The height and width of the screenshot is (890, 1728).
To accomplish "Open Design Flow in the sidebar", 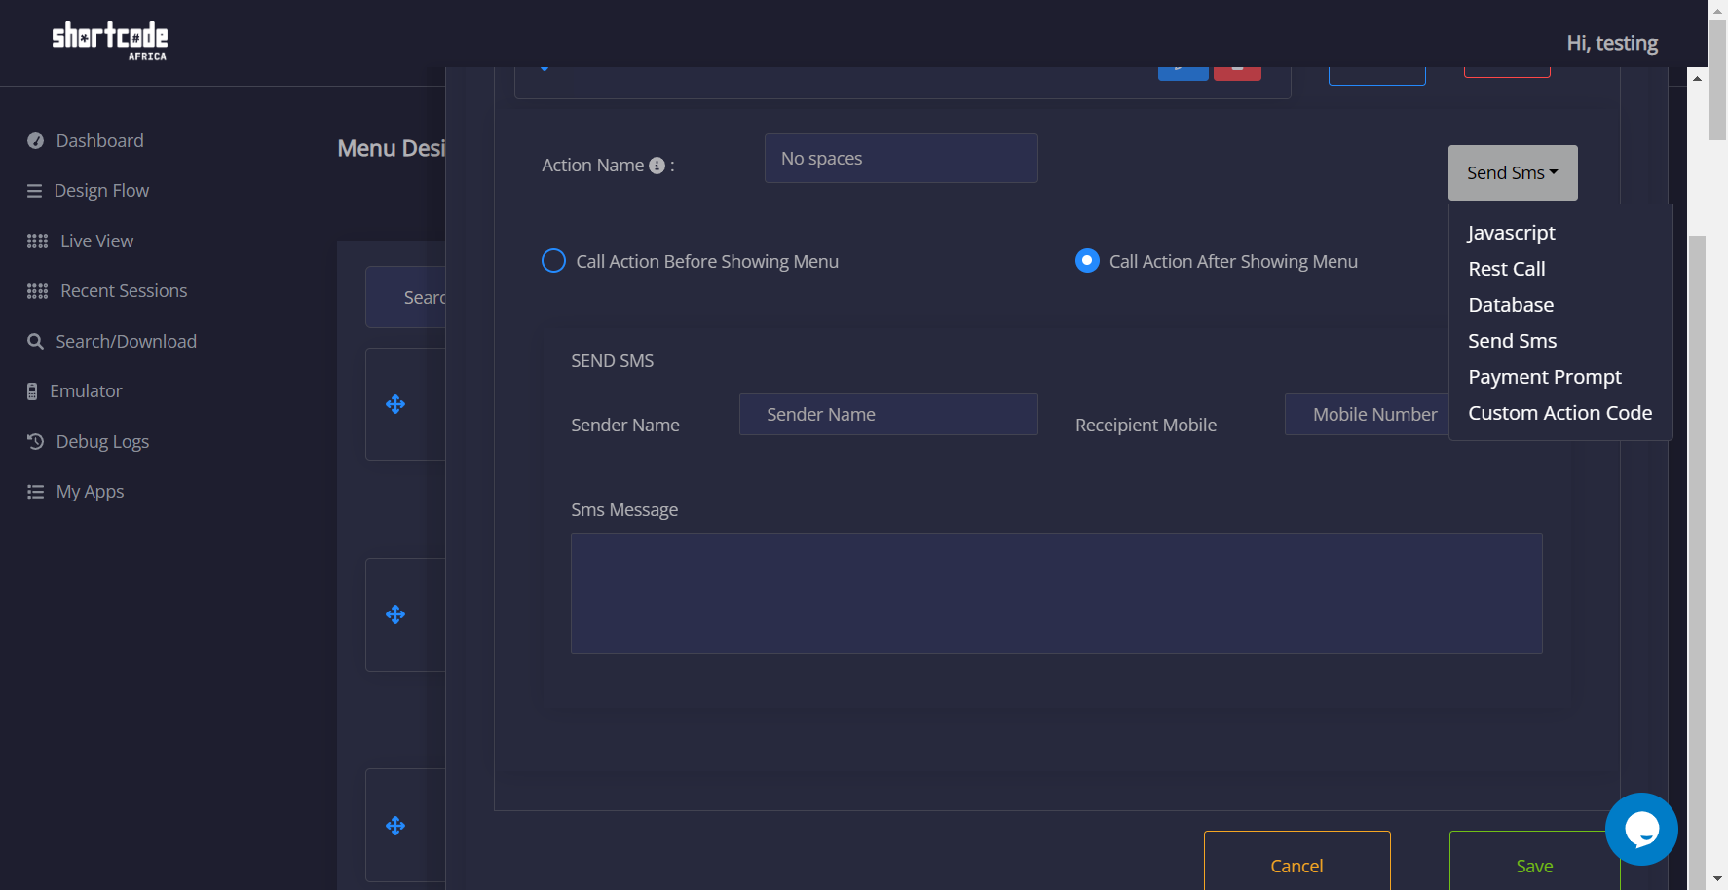I will pyautogui.click(x=101, y=191).
